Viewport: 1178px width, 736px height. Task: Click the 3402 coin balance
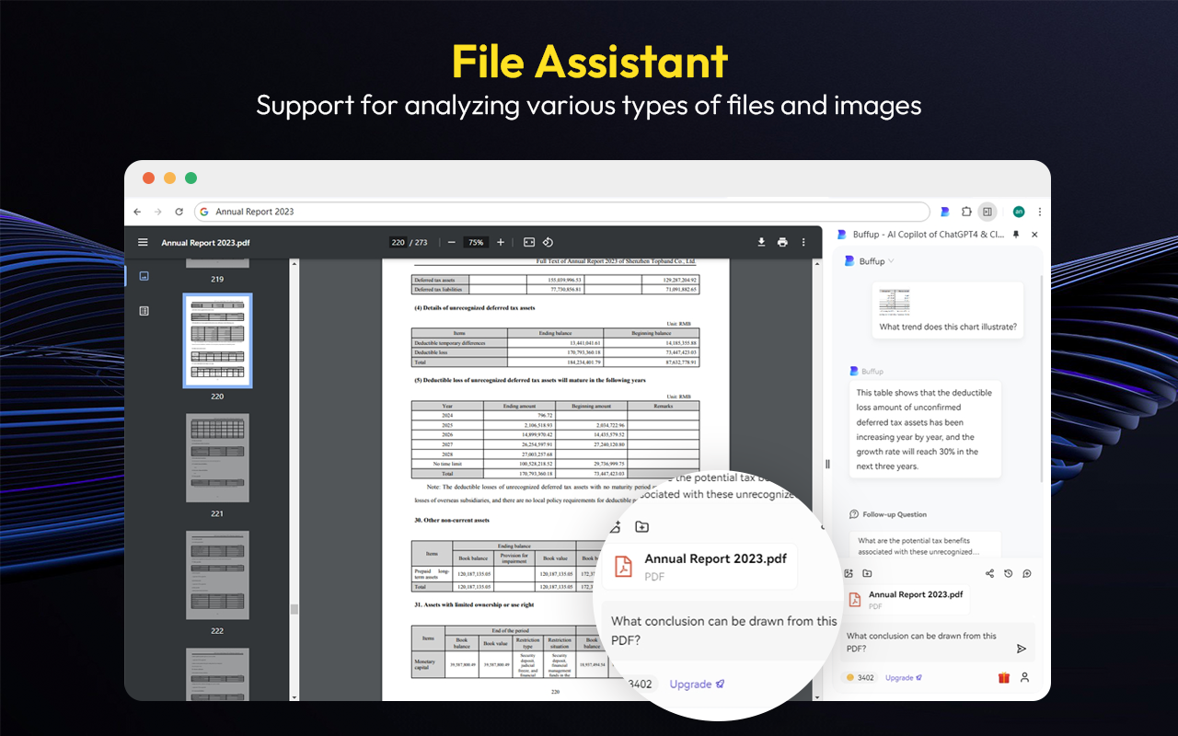[x=860, y=678]
